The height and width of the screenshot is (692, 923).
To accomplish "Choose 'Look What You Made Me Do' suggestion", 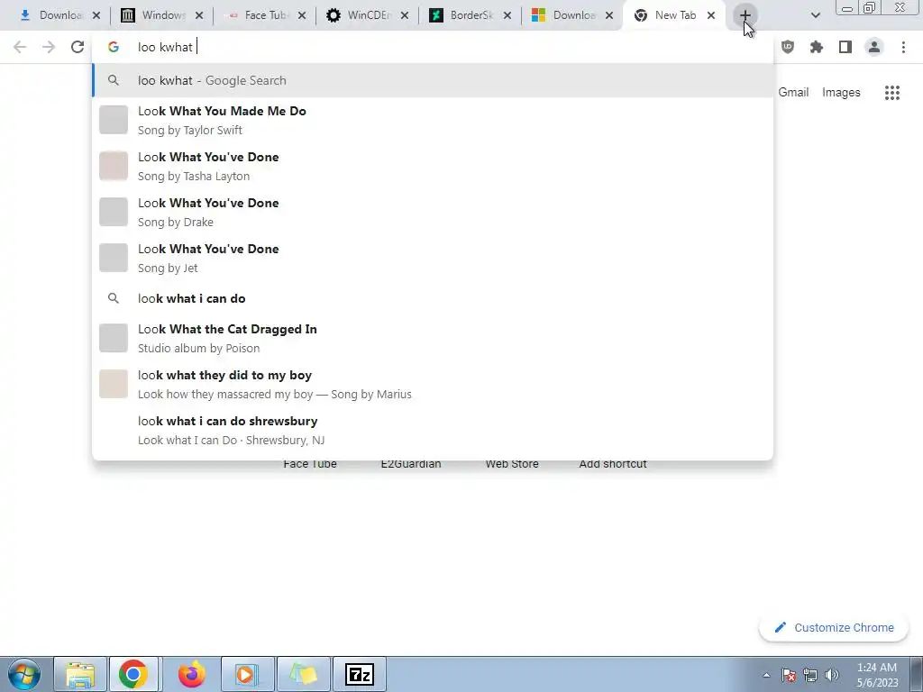I will (433, 120).
